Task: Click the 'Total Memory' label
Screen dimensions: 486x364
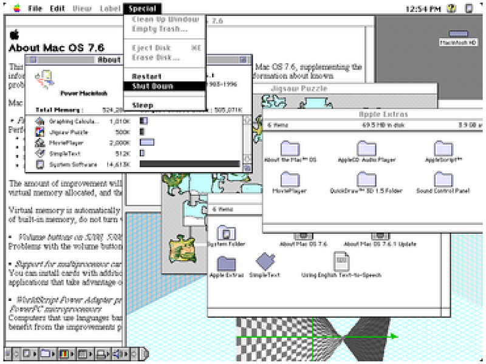Action: click(x=59, y=110)
